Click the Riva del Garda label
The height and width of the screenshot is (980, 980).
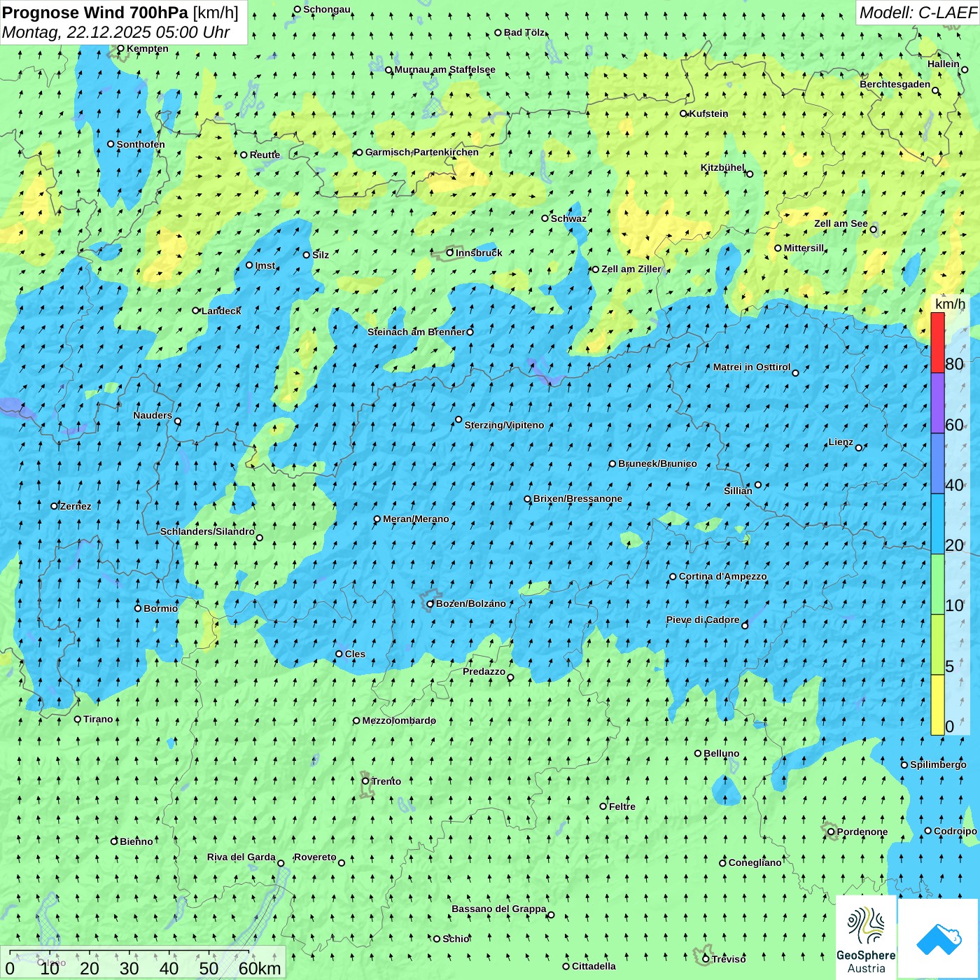point(241,857)
